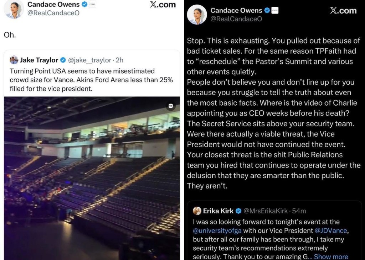Viewport: 365px width, 260px height.
Task: Click the verified badge beside Erika Kirk
Action: 238,211
